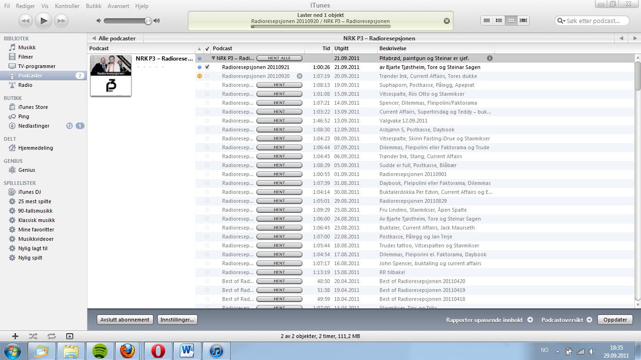The height and width of the screenshot is (360, 641).
Task: Open Hjemmedeling home sharing
Action: pos(36,148)
